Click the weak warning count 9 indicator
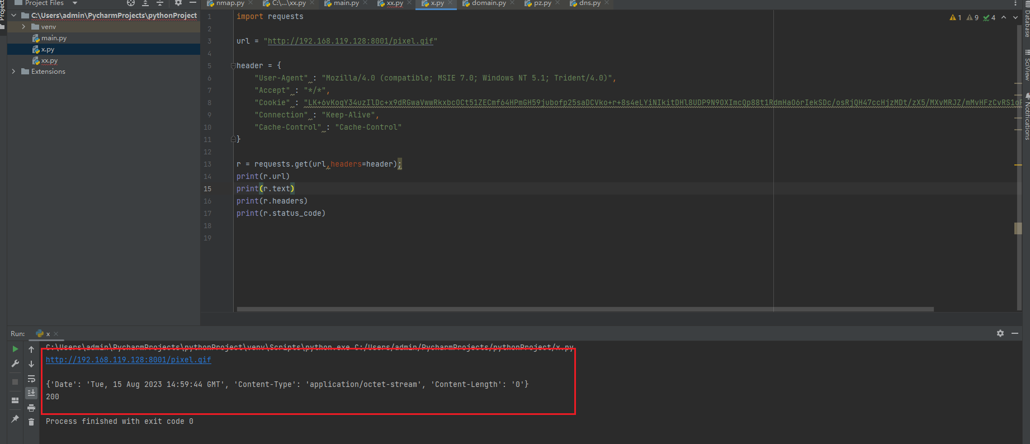Viewport: 1030px width, 444px height. [973, 17]
